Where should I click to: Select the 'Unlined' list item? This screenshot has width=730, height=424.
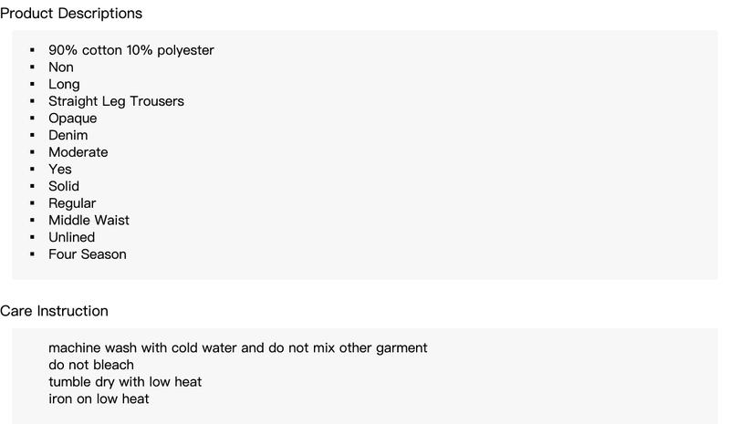tap(71, 237)
